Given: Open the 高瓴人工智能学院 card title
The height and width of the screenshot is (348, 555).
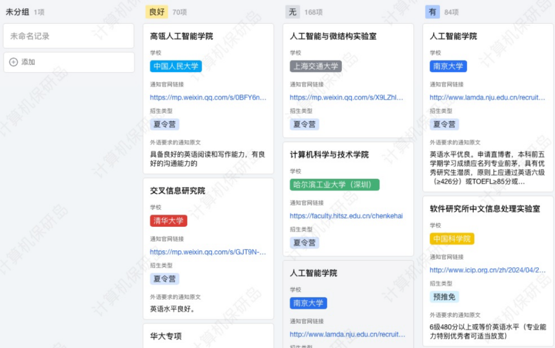Looking at the screenshot, I should (x=181, y=36).
